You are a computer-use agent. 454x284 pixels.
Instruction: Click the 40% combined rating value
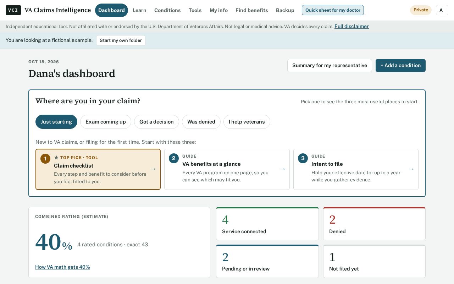(x=54, y=243)
